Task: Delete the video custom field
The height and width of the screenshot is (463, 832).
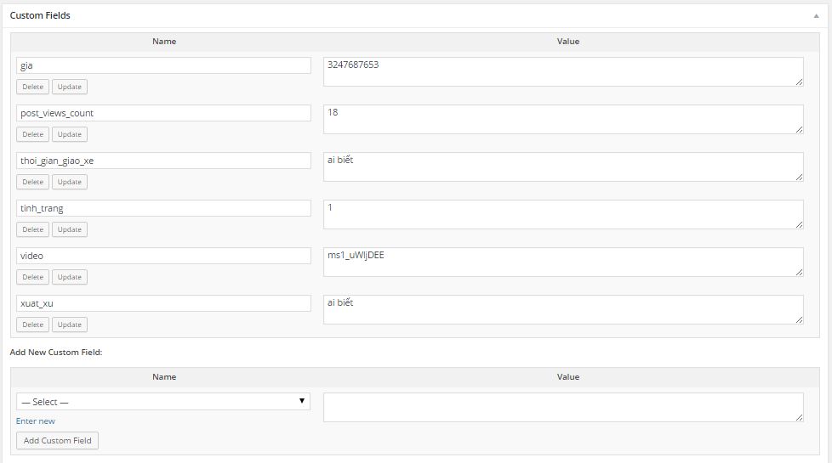Action: [x=32, y=277]
